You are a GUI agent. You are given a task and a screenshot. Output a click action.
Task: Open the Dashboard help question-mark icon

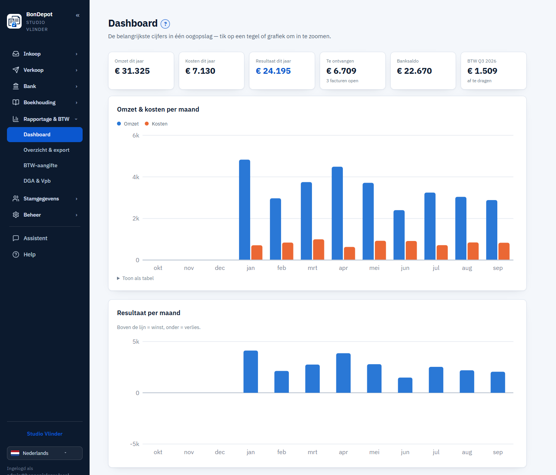coord(165,24)
